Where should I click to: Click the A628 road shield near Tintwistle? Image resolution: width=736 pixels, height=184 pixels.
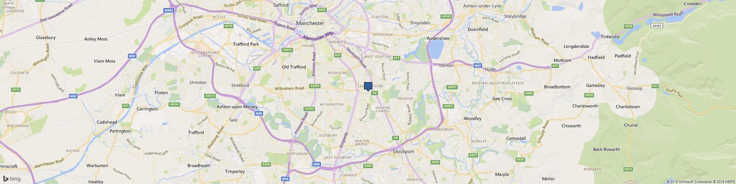pyautogui.click(x=628, y=26)
